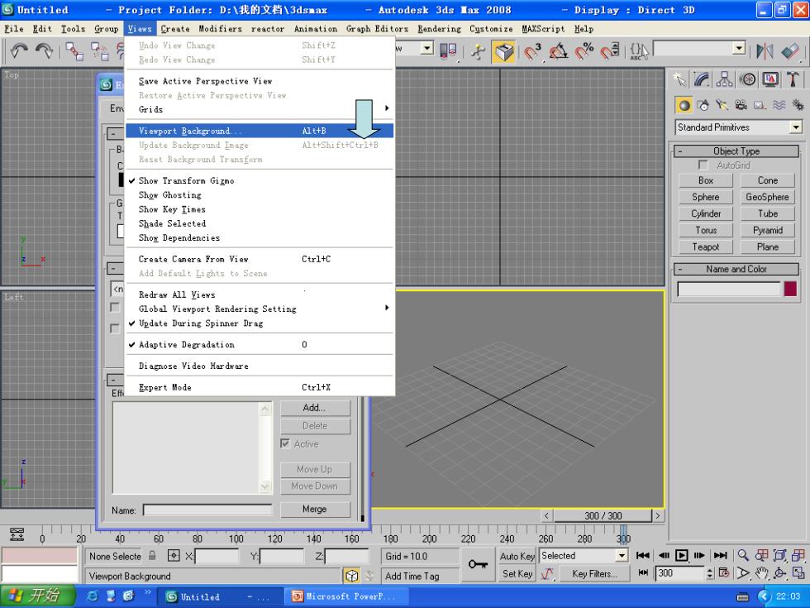Screen dimensions: 810x608
Task: Select the Shapes category icon
Action: (x=703, y=106)
